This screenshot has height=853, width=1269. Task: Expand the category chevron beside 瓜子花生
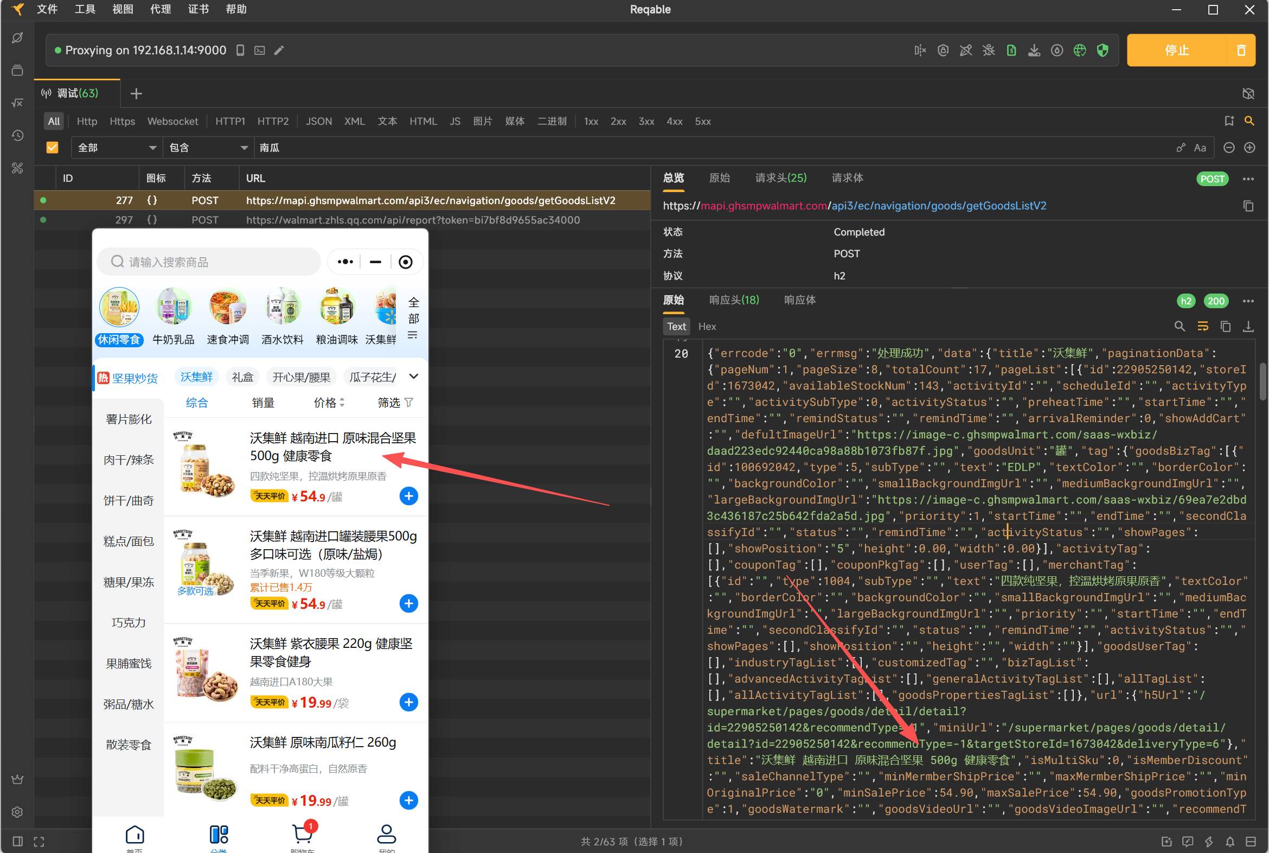(x=413, y=377)
